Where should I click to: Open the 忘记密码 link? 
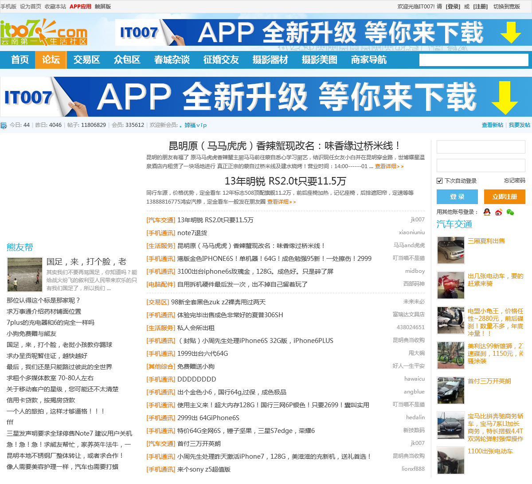pos(515,181)
